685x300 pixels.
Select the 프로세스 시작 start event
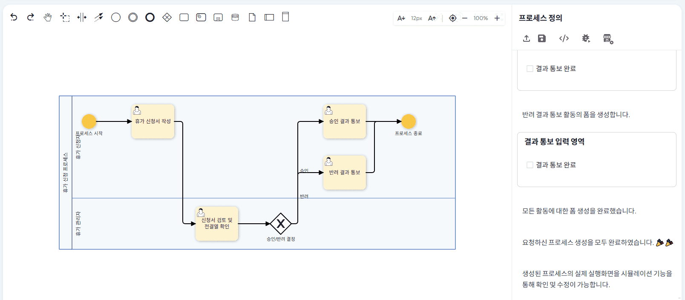pyautogui.click(x=89, y=121)
